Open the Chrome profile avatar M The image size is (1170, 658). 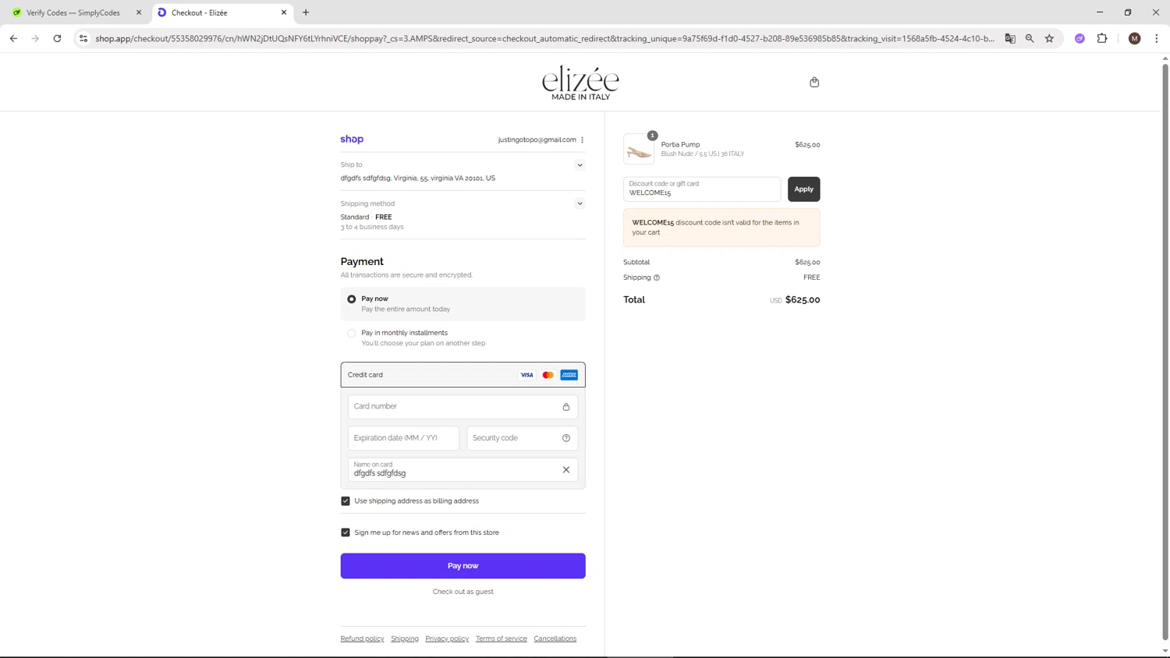1135,38
